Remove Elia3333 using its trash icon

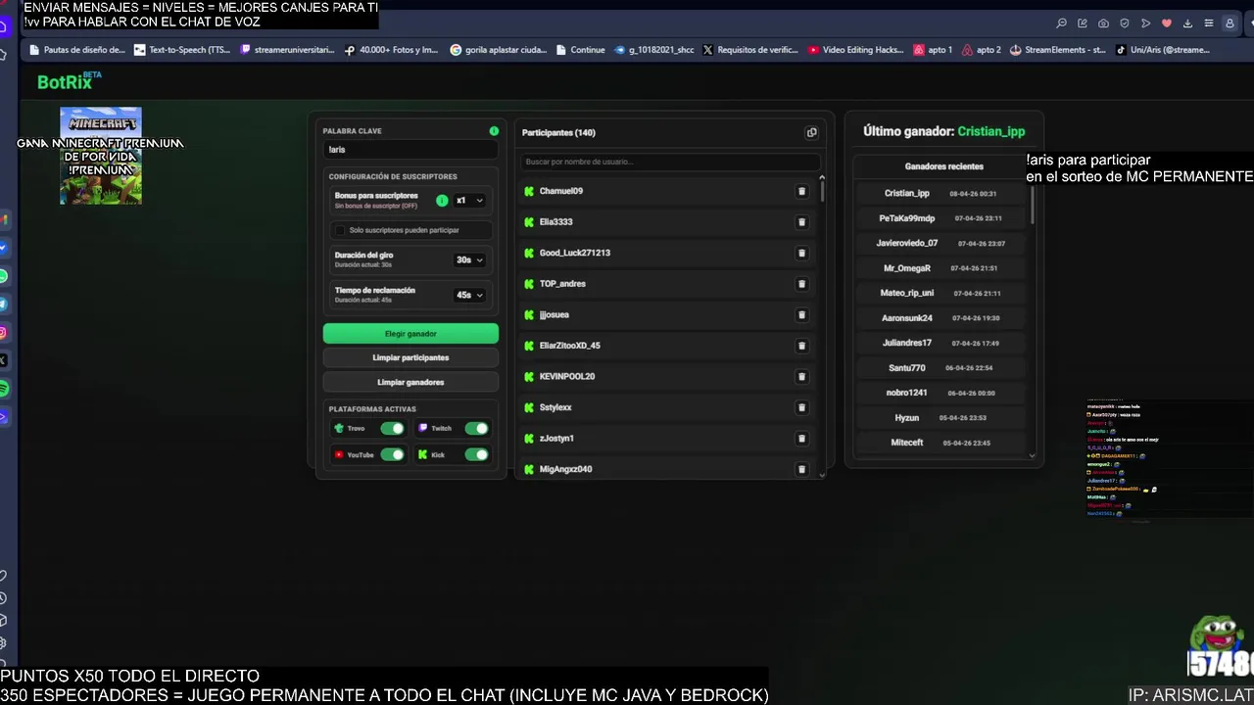(x=801, y=222)
